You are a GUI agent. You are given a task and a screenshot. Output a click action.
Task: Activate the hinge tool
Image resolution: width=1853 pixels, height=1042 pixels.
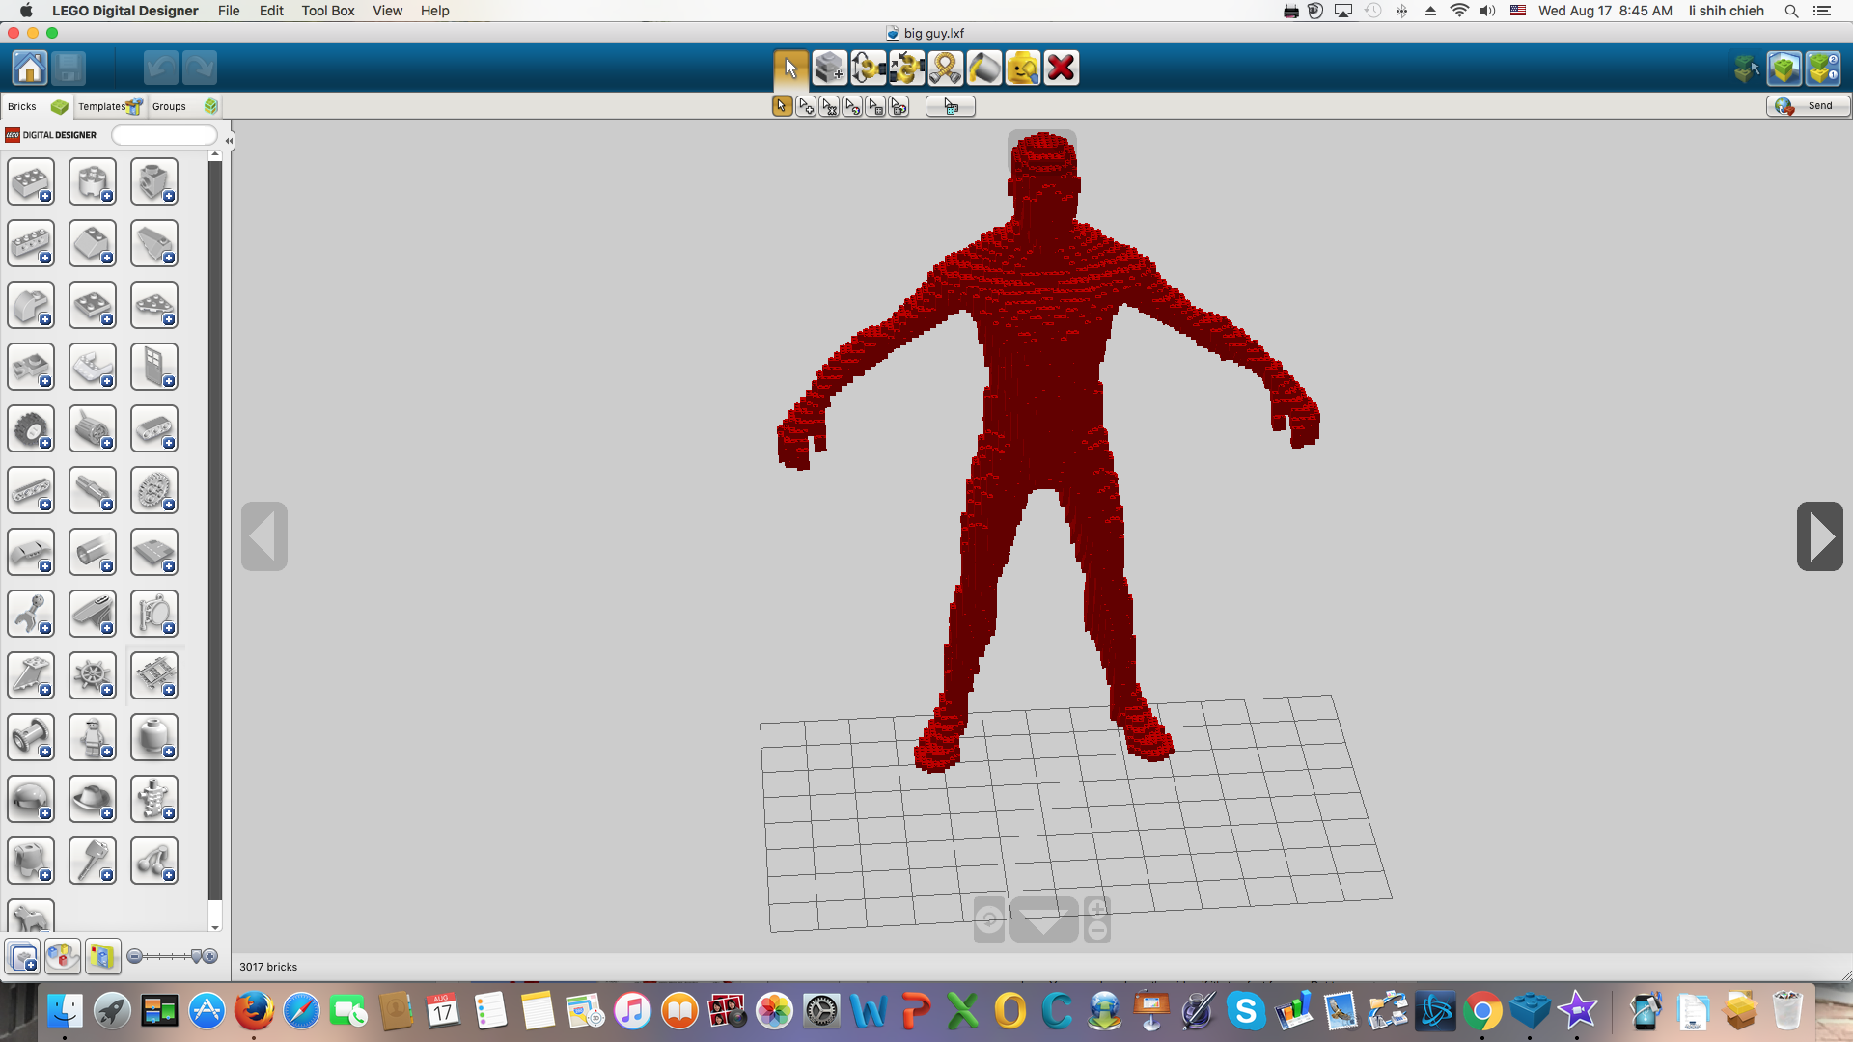pyautogui.click(x=868, y=68)
